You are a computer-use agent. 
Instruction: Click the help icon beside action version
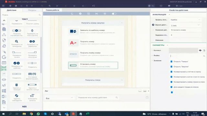tap(153, 25)
